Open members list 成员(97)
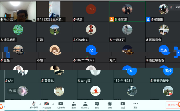 click(85, 105)
